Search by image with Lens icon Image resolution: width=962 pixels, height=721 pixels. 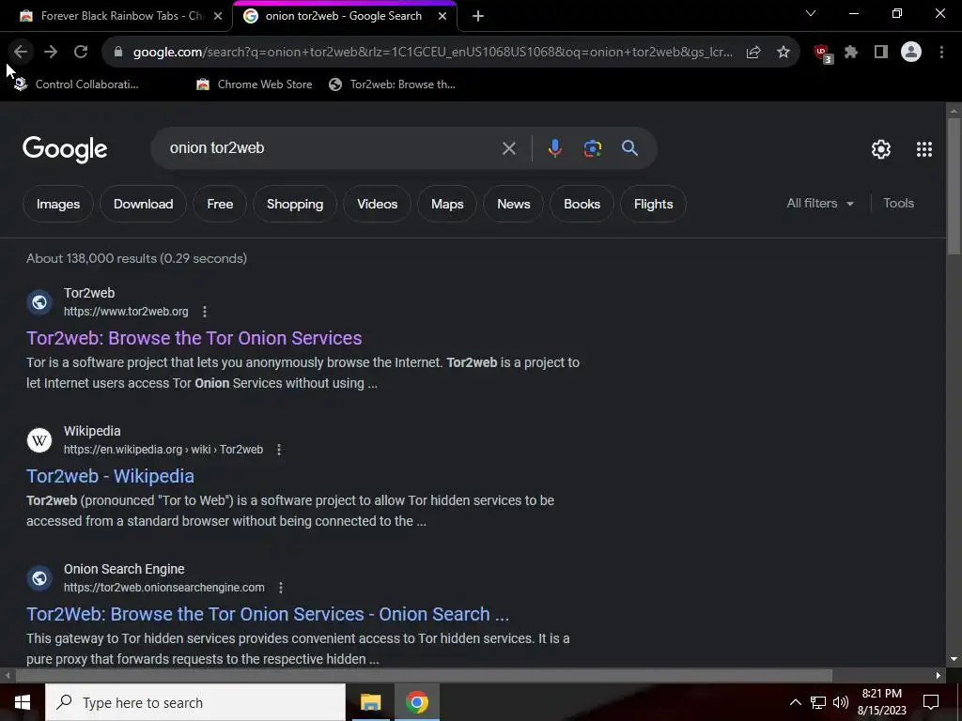coord(593,148)
